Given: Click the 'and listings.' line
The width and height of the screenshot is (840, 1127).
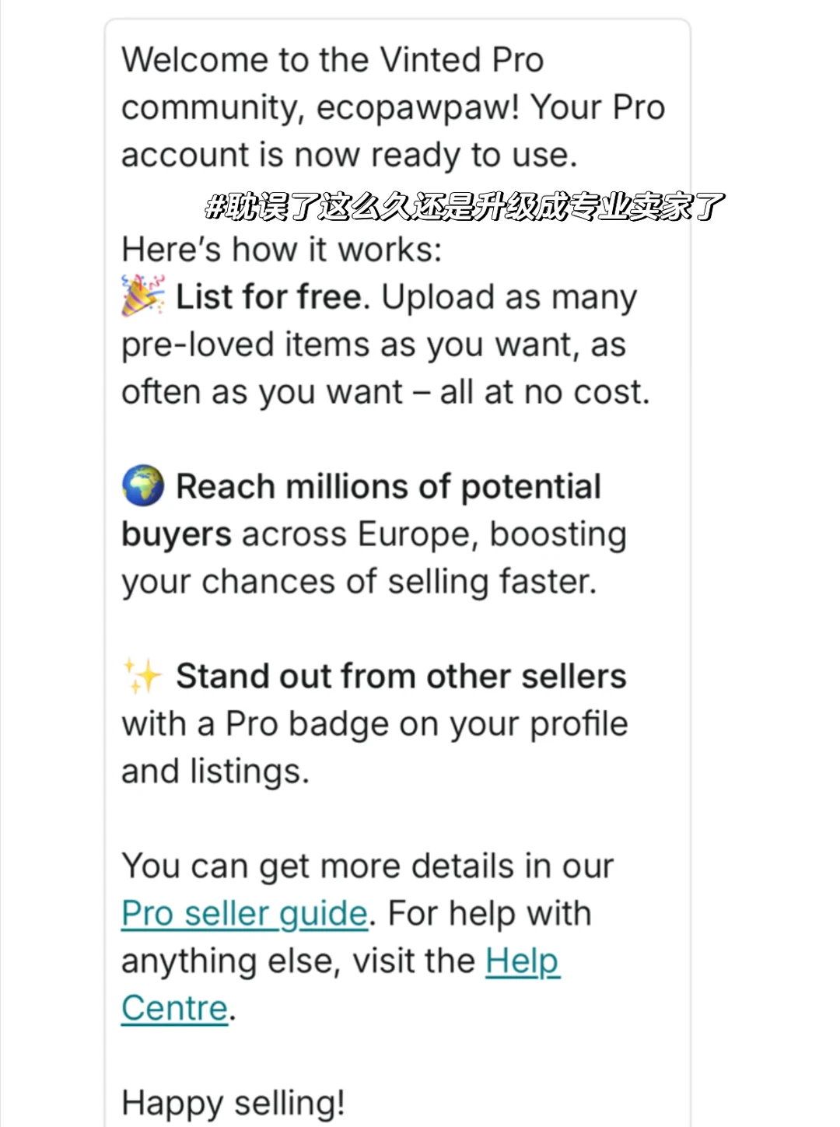Looking at the screenshot, I should [x=215, y=771].
